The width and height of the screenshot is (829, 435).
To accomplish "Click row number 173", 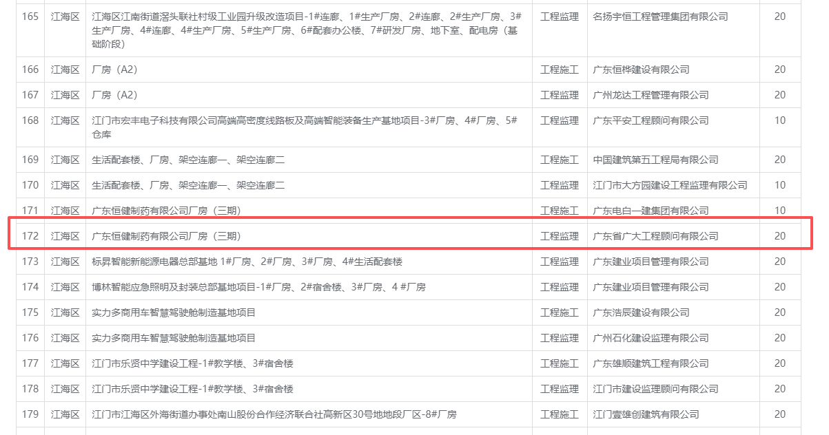I will click(x=30, y=262).
